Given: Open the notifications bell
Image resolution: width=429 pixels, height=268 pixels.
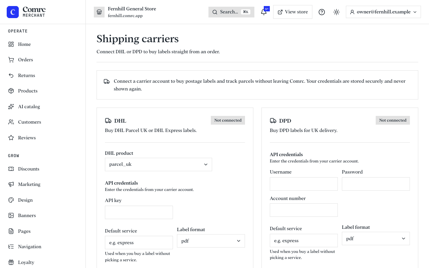Looking at the screenshot, I should pos(264,12).
